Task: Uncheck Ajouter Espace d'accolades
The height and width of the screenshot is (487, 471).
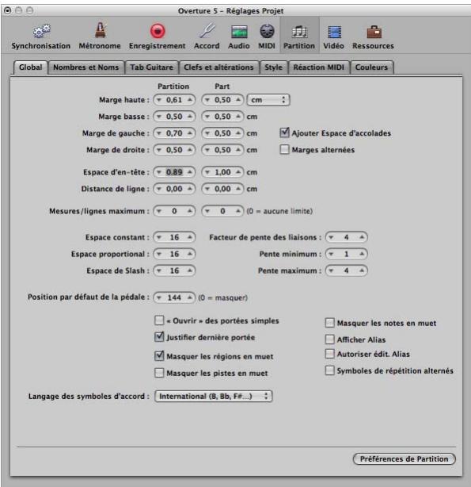Action: tap(284, 133)
